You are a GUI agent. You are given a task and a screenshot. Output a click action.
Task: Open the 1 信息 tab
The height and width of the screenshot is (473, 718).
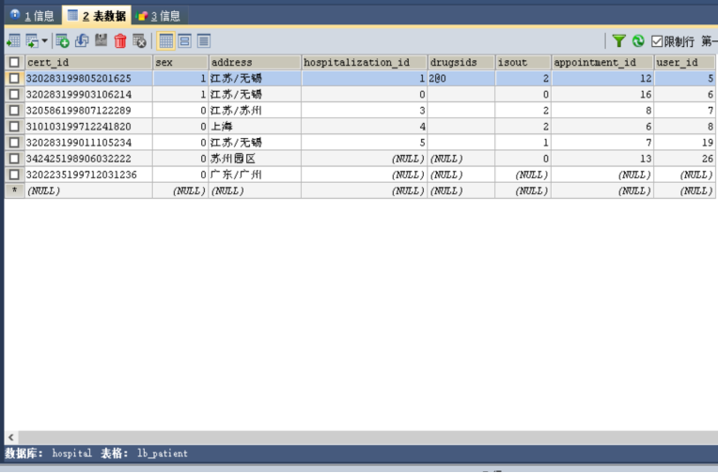click(x=33, y=16)
